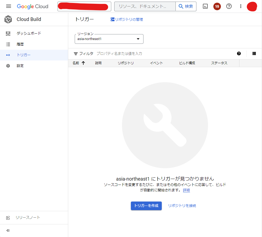Click the Cloud Build product icon

[x=8, y=19]
